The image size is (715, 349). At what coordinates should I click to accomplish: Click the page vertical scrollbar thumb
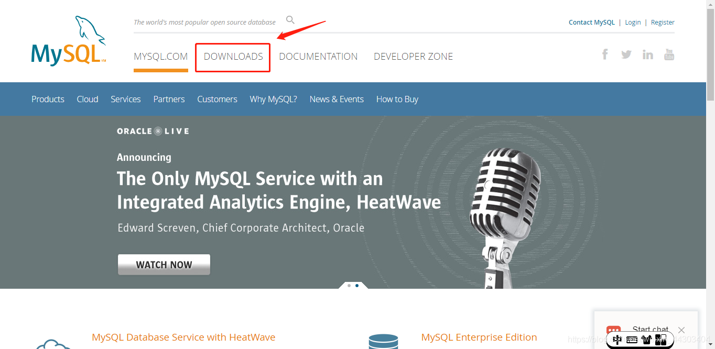710,54
